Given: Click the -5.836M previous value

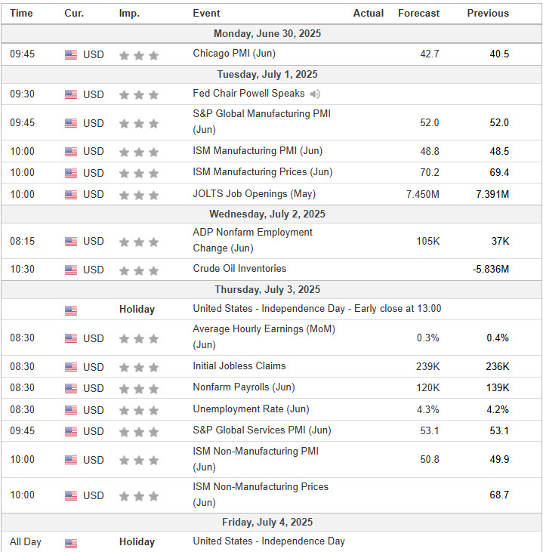Looking at the screenshot, I should [491, 270].
